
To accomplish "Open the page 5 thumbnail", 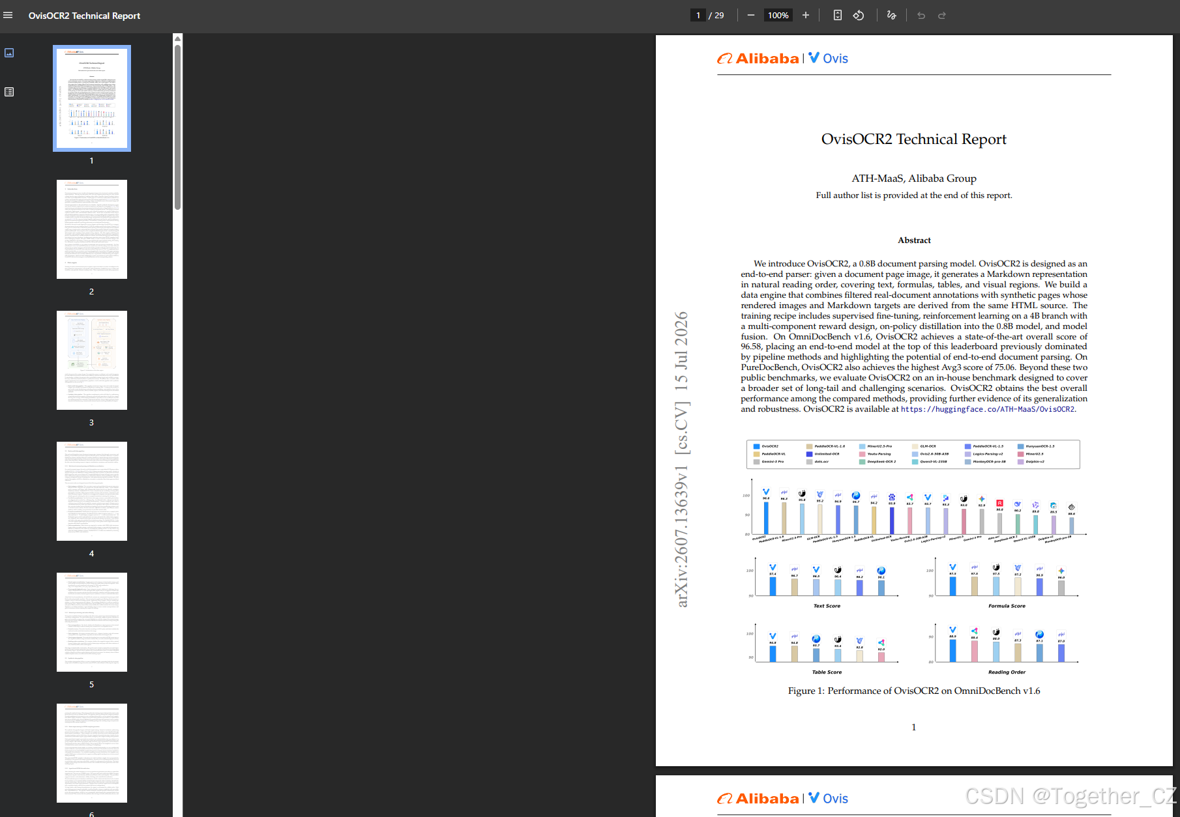I will [92, 622].
